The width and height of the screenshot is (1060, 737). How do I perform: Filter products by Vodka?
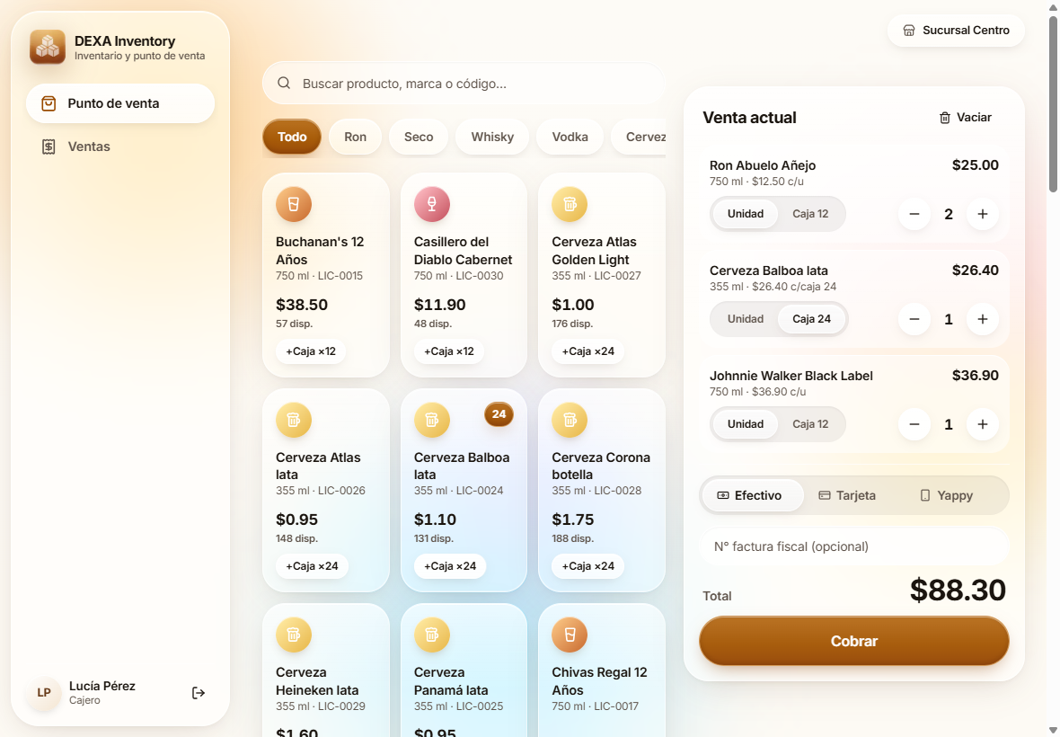pyautogui.click(x=570, y=137)
